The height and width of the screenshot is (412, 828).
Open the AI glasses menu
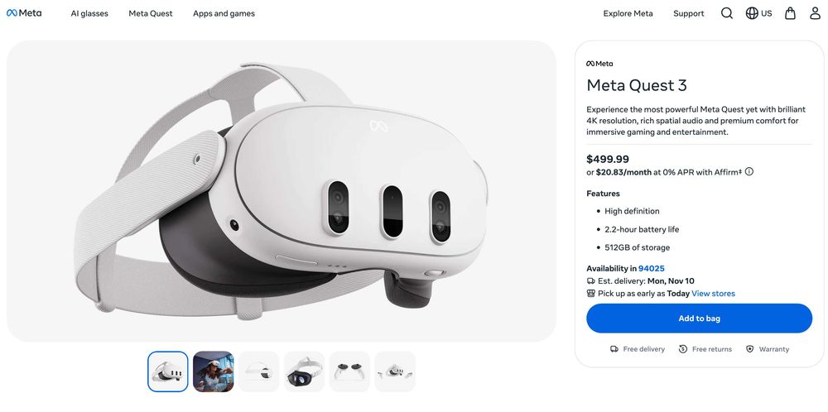89,13
